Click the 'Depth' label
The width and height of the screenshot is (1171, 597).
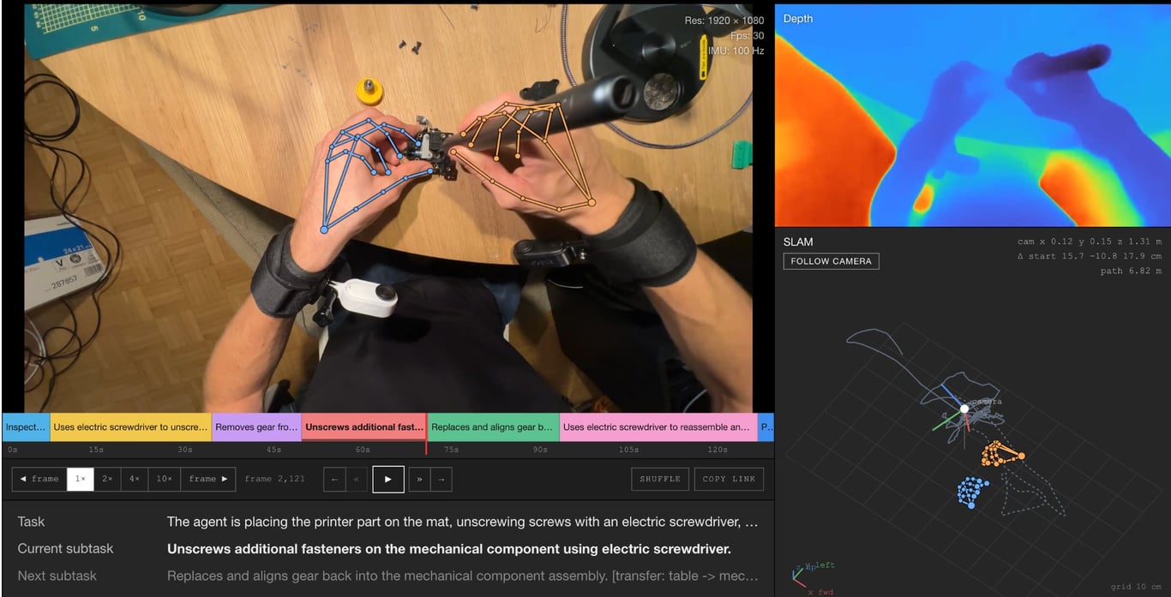coord(798,19)
